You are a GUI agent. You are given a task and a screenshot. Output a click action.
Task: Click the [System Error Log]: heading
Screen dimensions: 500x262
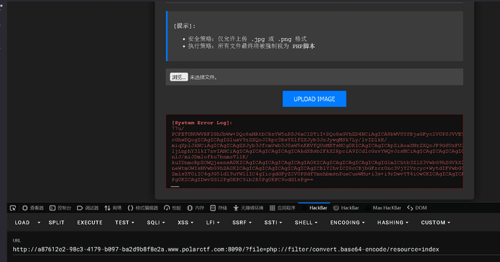202,123
